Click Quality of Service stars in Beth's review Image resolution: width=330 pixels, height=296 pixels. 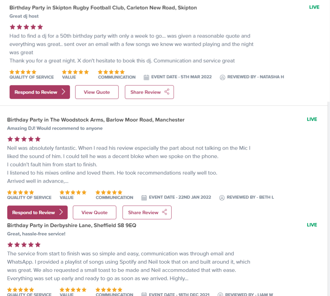pos(21,192)
